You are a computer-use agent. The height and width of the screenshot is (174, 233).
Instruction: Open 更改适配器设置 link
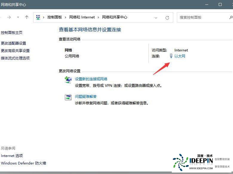coord(13,43)
